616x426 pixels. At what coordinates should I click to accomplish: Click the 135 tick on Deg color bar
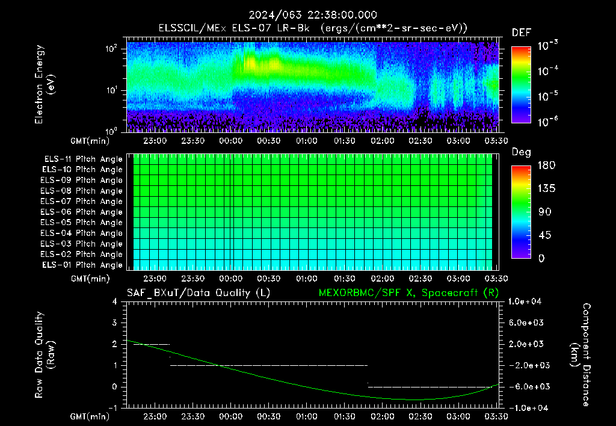(546, 189)
